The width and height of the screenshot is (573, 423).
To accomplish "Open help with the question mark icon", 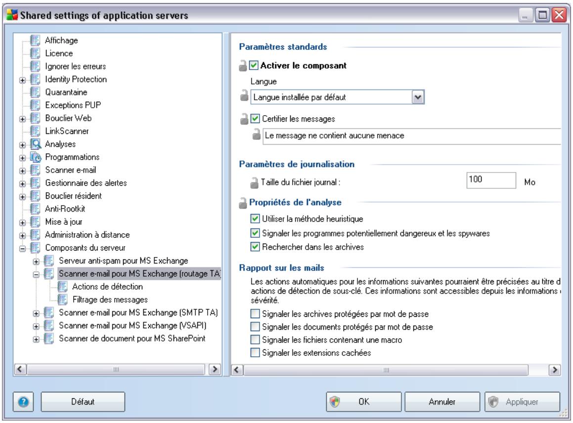I will 23,402.
